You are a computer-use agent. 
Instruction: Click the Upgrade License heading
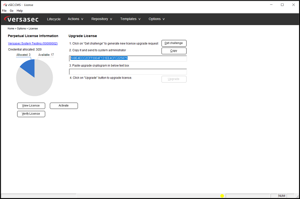(x=83, y=36)
